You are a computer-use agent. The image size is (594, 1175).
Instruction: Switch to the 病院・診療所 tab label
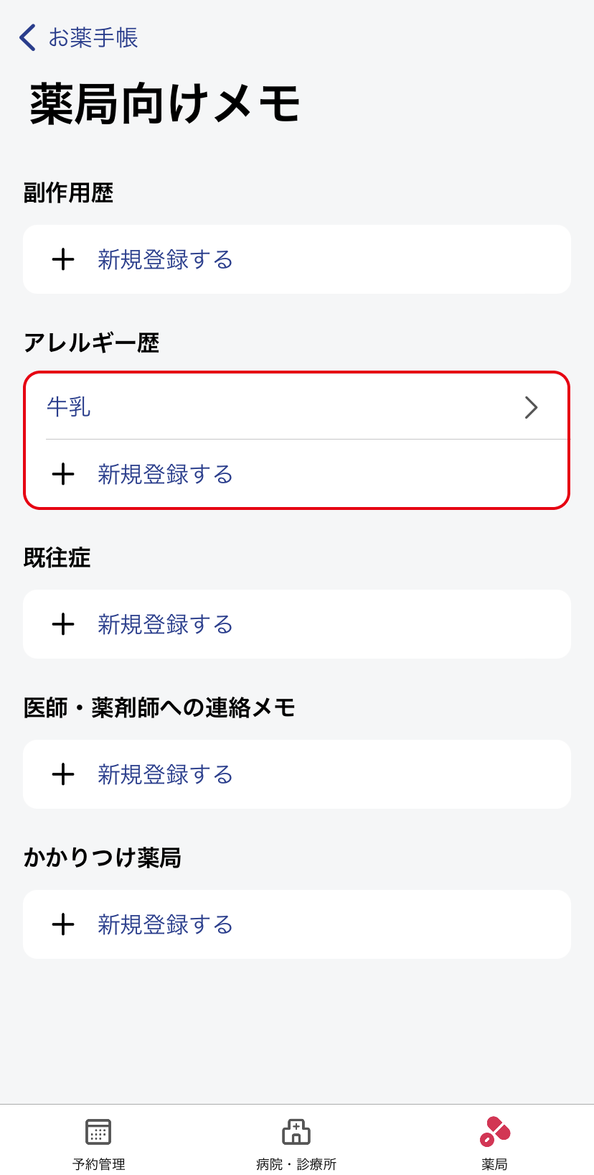point(296,1164)
